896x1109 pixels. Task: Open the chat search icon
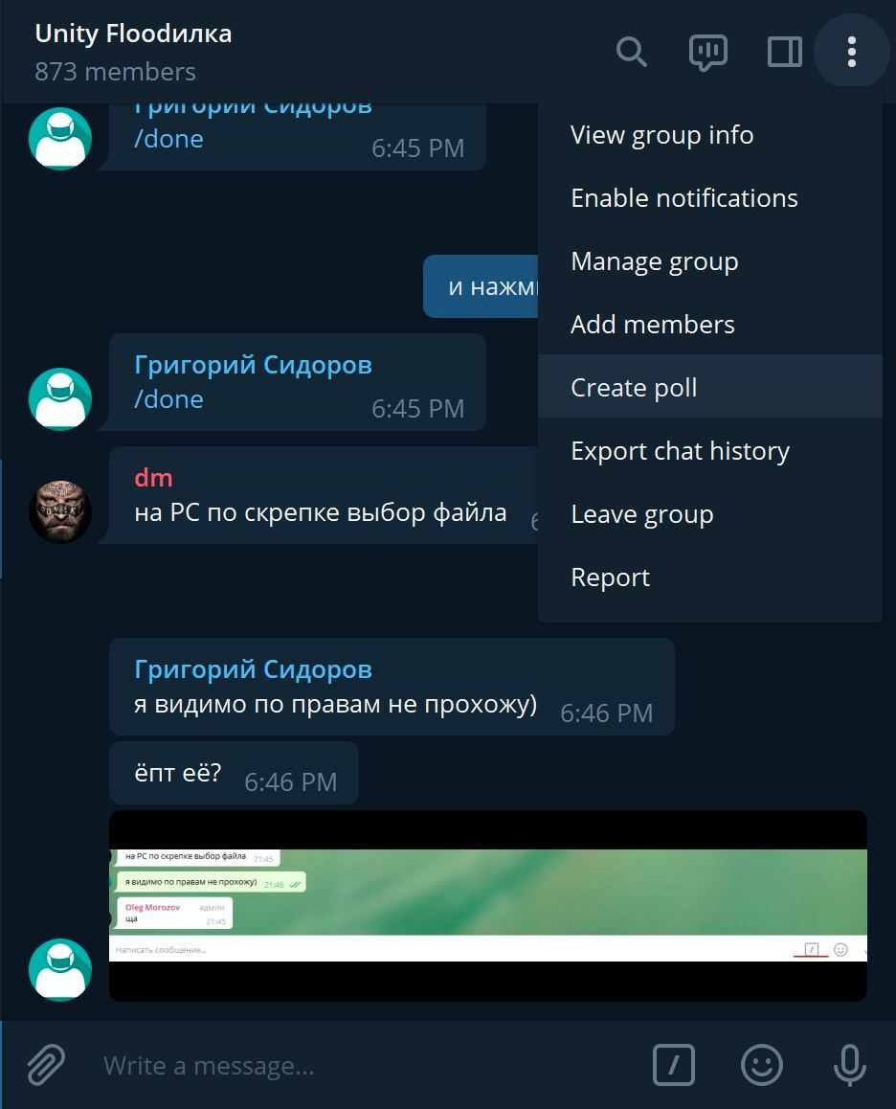(x=631, y=52)
